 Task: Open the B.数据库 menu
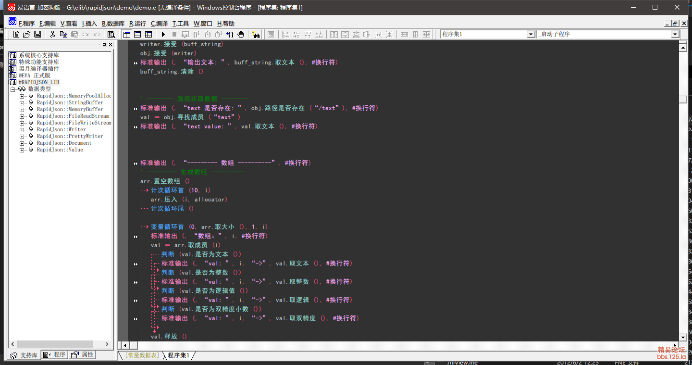pos(113,24)
